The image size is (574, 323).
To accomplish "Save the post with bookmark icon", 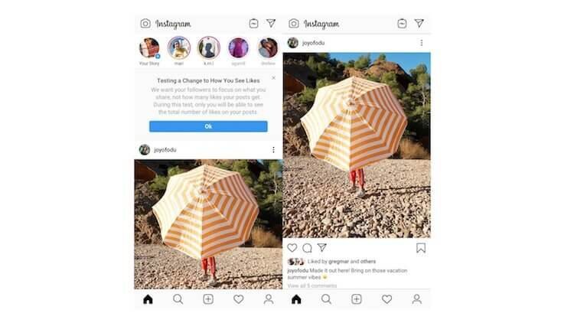I will pyautogui.click(x=421, y=248).
